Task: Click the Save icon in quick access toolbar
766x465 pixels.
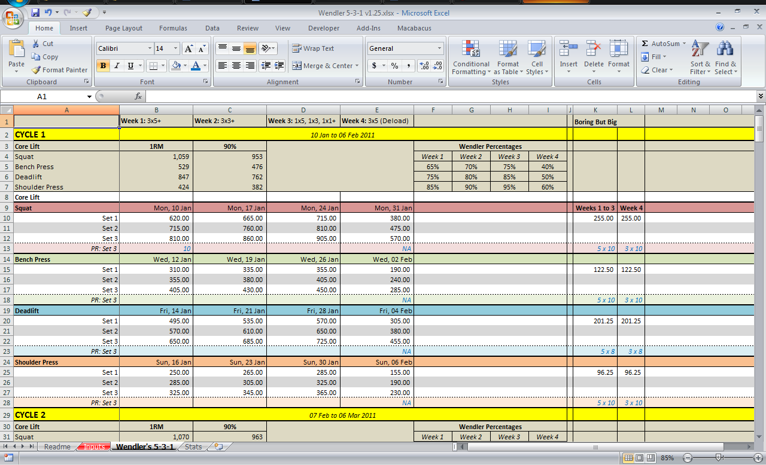Action: 35,13
